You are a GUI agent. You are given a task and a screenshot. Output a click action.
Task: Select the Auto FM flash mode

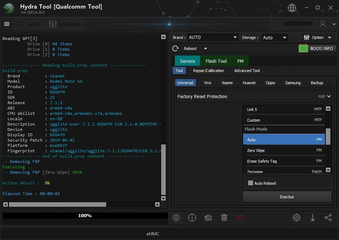(x=284, y=139)
